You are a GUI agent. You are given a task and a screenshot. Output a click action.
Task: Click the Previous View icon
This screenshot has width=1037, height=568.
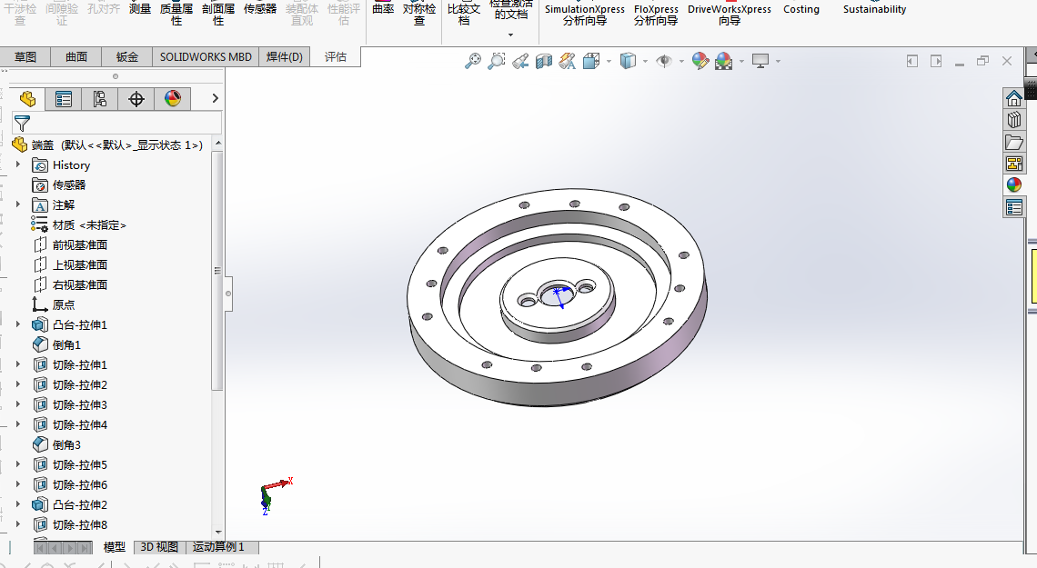[x=520, y=62]
